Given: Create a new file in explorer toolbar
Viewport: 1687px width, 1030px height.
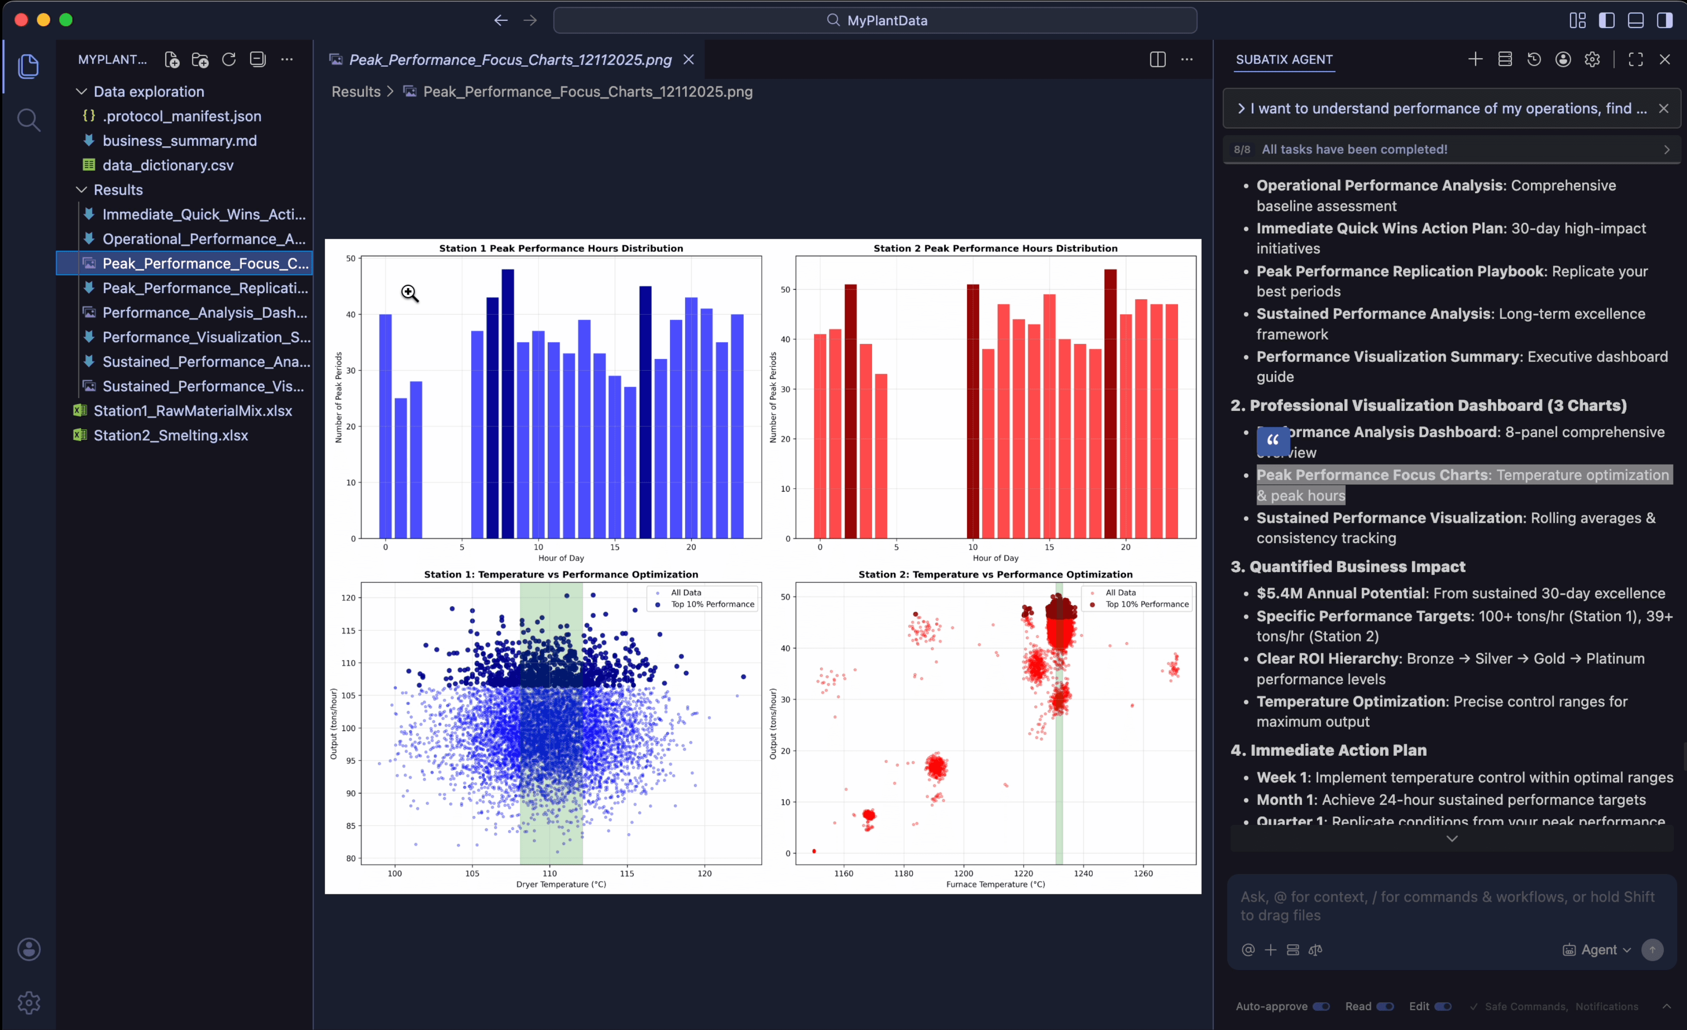Looking at the screenshot, I should coord(171,60).
